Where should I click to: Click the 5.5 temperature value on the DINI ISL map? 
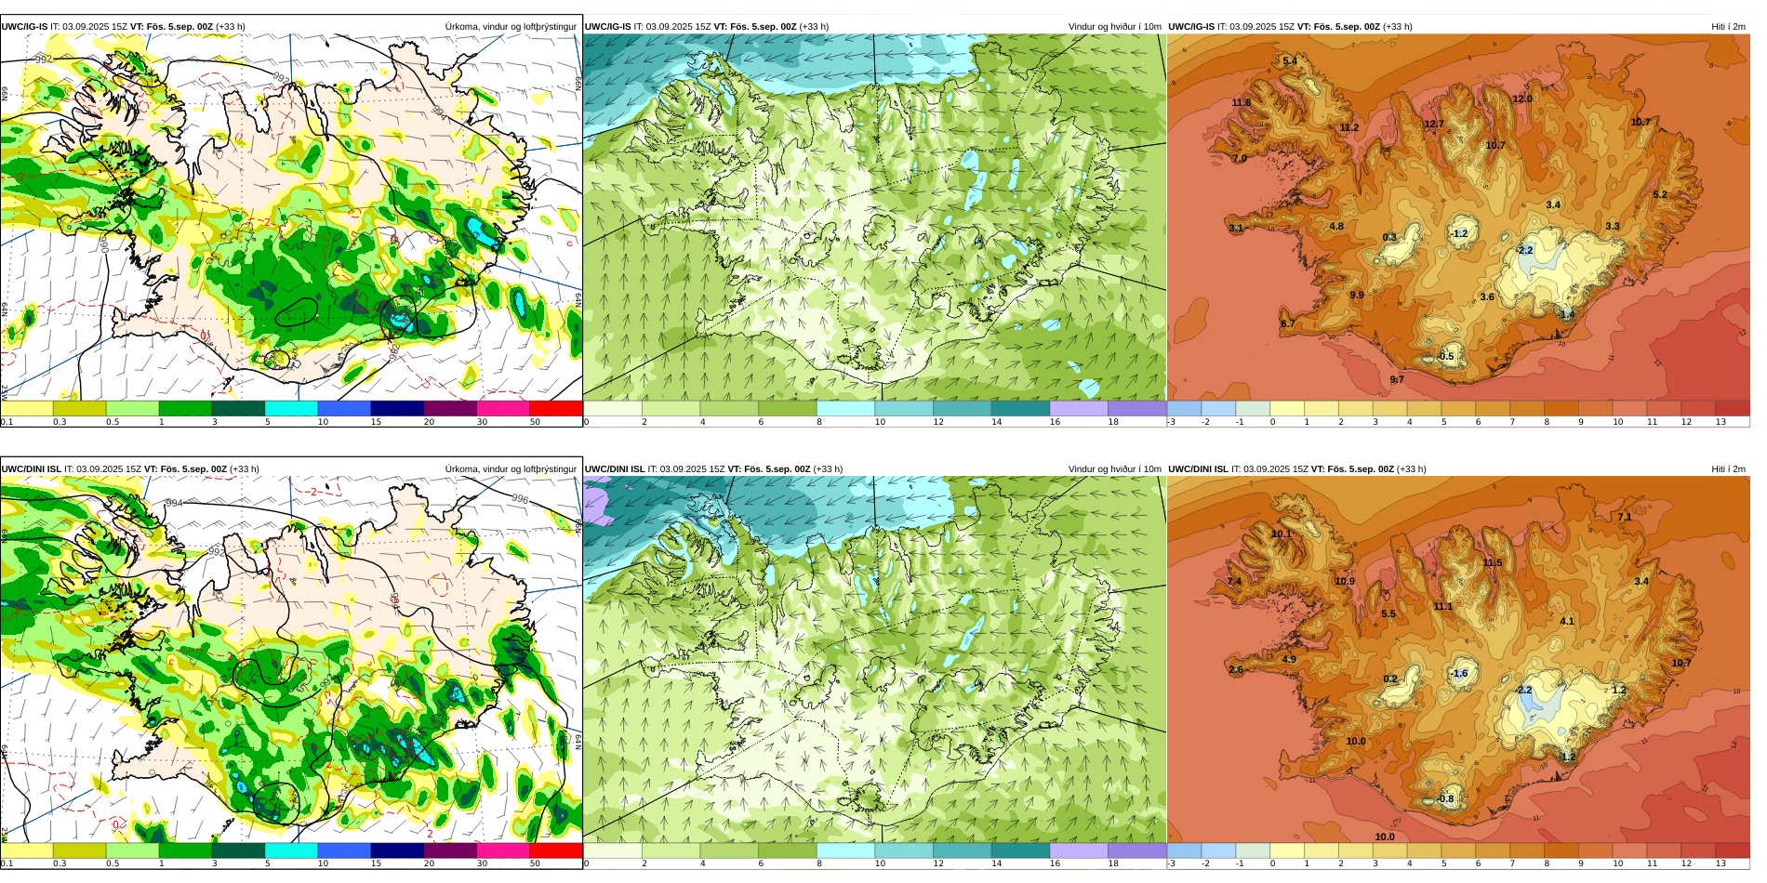pos(1388,614)
